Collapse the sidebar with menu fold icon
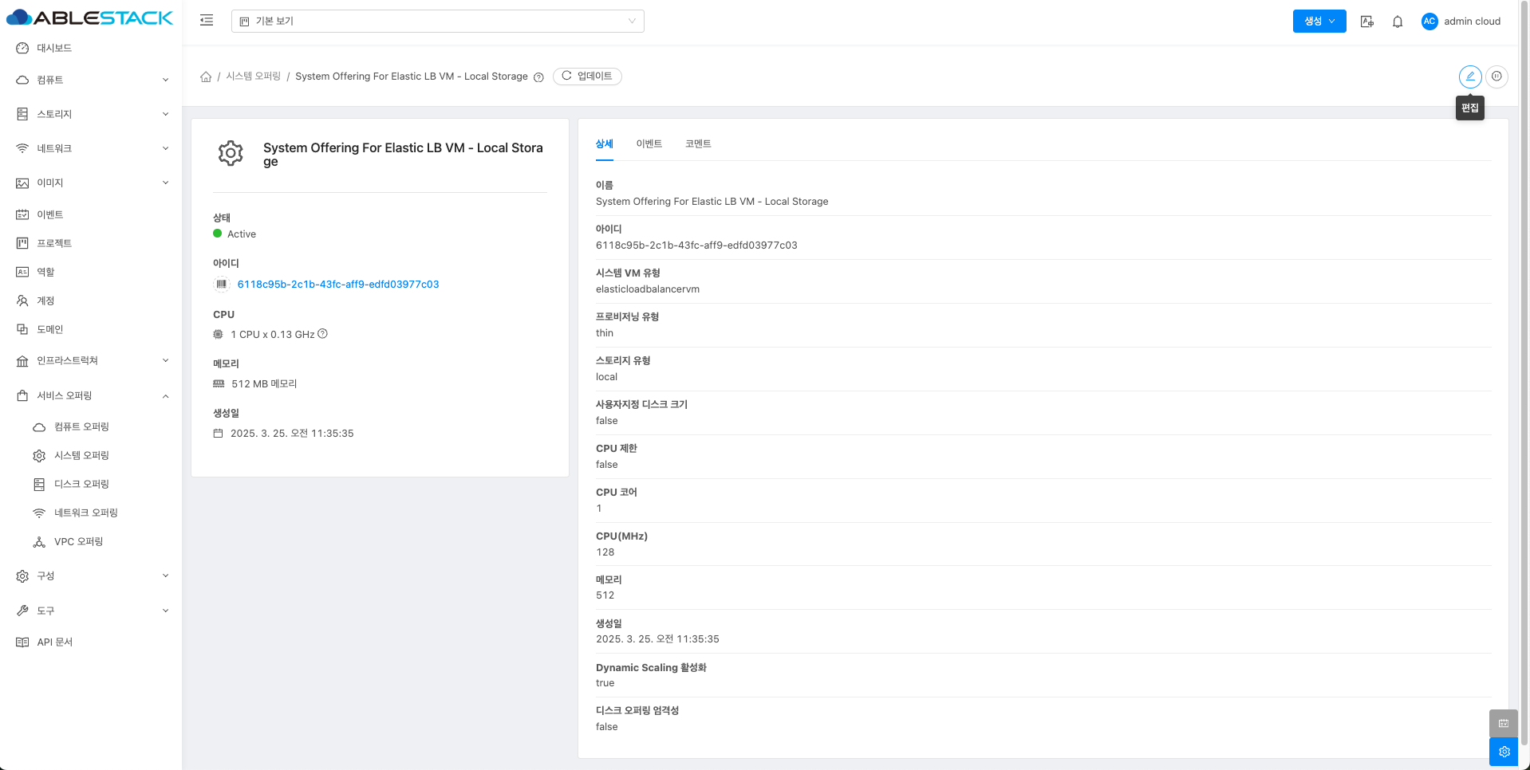The width and height of the screenshot is (1530, 770). (207, 21)
